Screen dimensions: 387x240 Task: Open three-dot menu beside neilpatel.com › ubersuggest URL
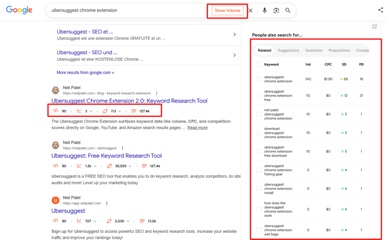tap(122, 148)
